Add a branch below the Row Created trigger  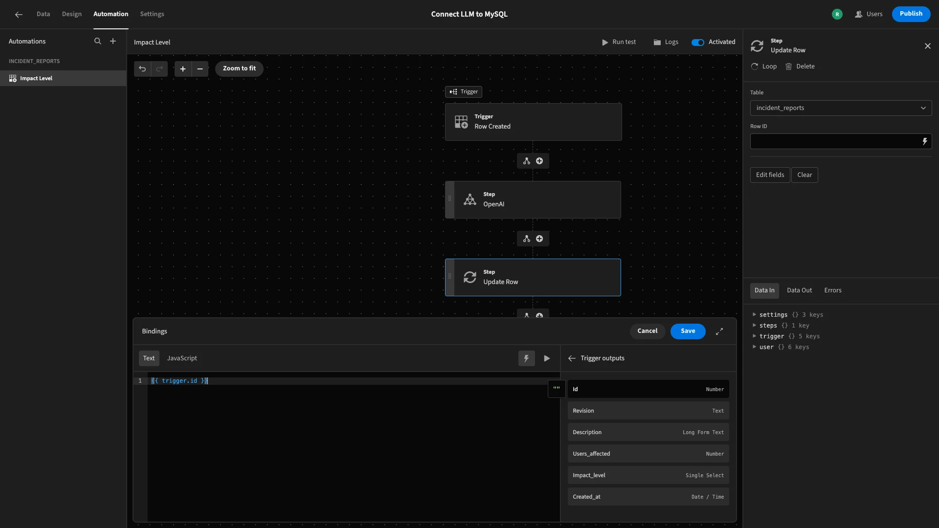527,161
